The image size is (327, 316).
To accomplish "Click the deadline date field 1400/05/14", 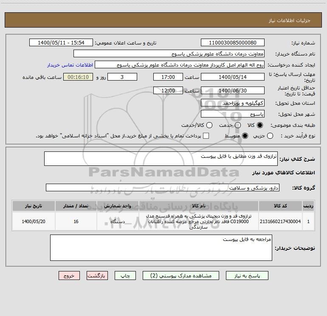I will pyautogui.click(x=233, y=77).
